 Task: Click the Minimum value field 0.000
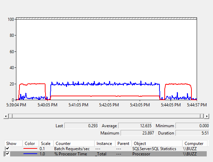click(x=192, y=126)
